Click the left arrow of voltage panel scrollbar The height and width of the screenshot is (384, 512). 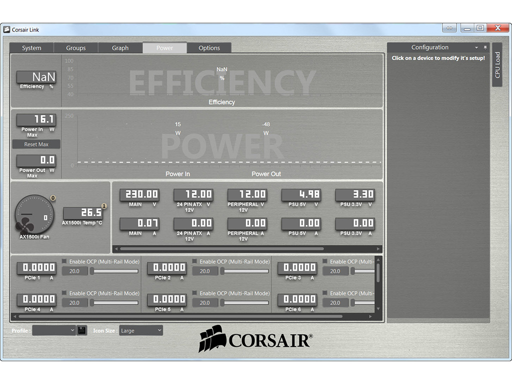coord(116,249)
